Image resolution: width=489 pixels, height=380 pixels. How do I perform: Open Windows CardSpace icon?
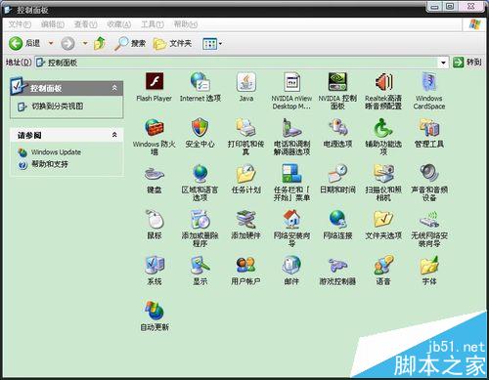429,81
